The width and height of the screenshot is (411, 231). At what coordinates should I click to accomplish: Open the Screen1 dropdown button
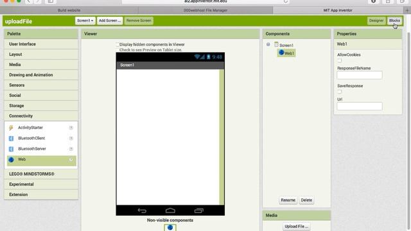[85, 21]
